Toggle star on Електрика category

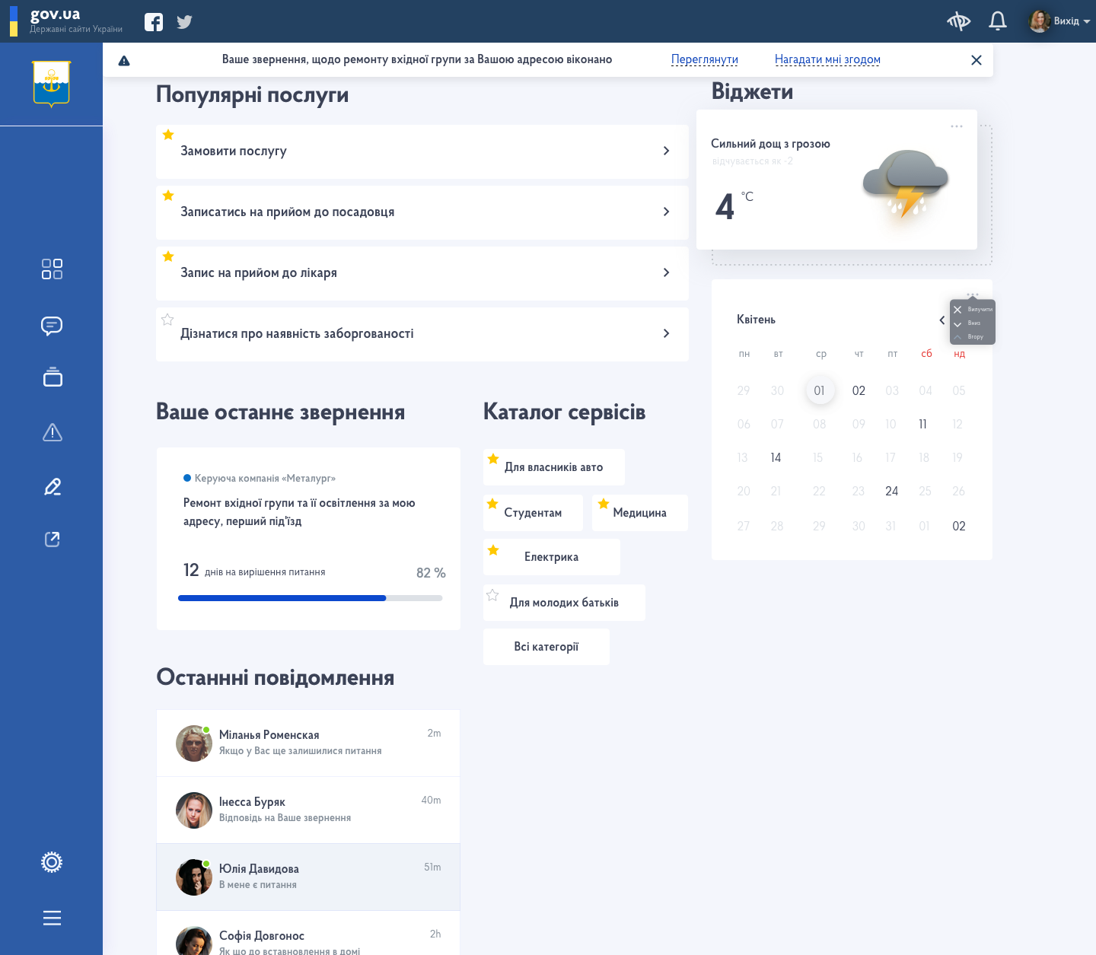pyautogui.click(x=493, y=550)
